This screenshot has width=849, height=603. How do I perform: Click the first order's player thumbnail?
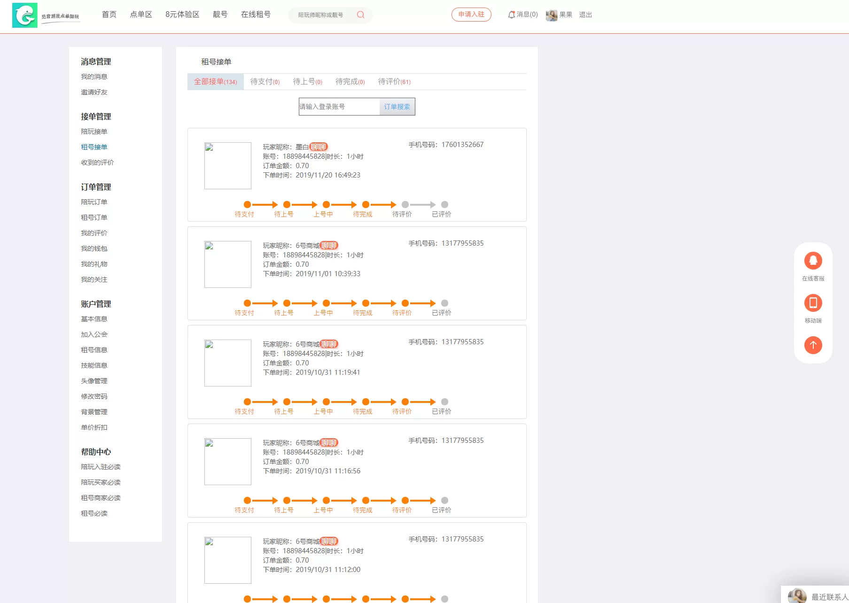pos(228,166)
